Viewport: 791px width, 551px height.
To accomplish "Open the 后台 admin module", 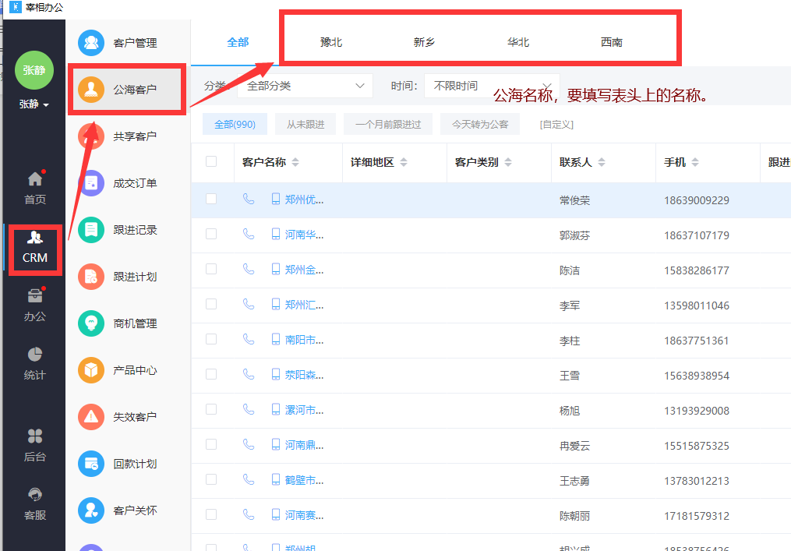I will pos(35,446).
